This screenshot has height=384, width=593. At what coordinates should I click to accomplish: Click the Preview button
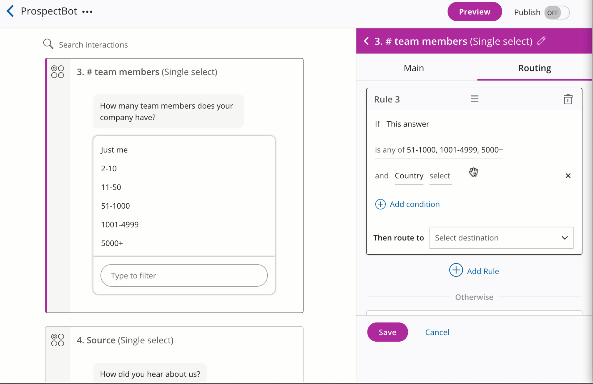(474, 12)
